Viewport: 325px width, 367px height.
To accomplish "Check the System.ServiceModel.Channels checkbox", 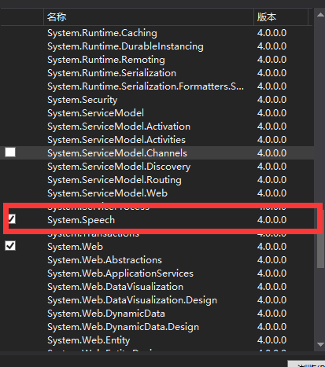I will click(x=10, y=152).
